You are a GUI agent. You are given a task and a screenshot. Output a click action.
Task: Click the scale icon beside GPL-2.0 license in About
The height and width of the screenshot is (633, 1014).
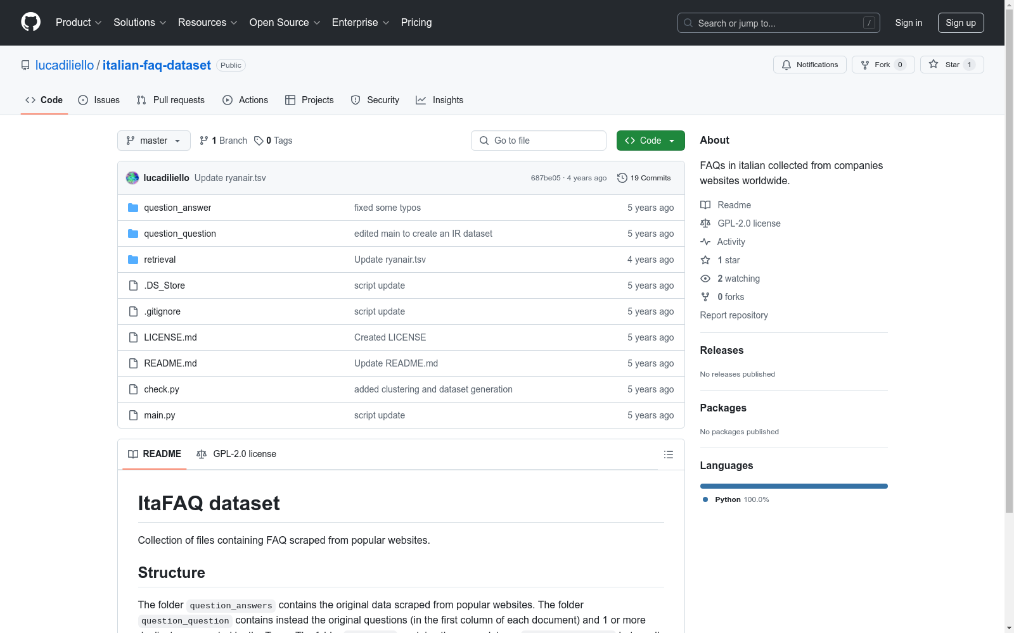(705, 223)
